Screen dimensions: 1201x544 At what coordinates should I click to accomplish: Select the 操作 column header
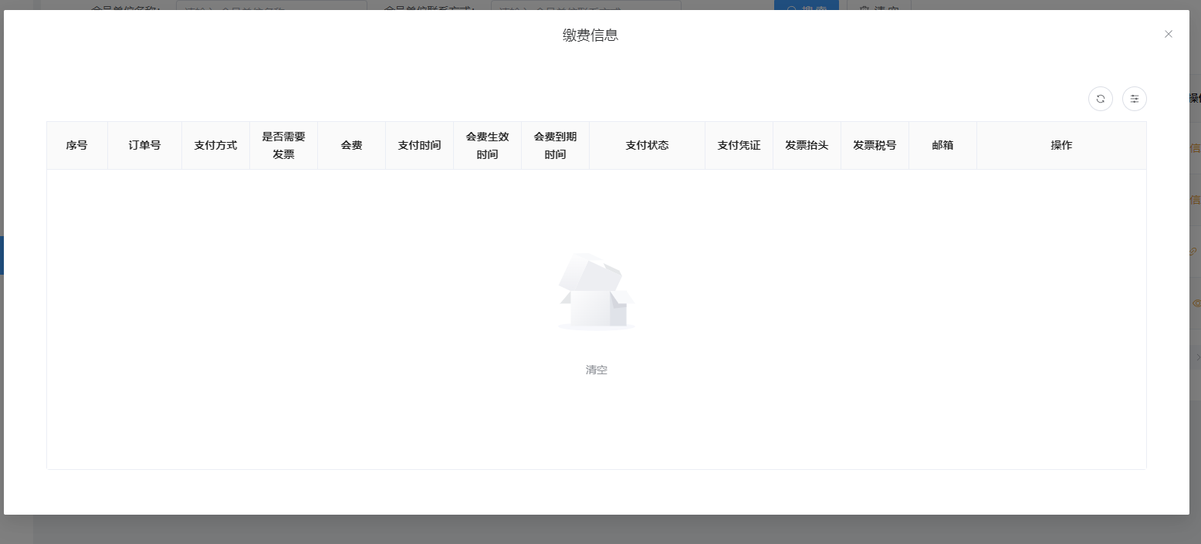pyautogui.click(x=1061, y=145)
